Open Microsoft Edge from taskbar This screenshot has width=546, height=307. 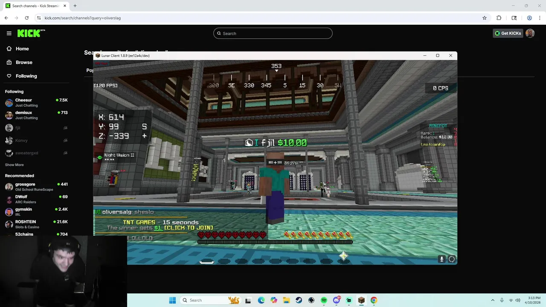pyautogui.click(x=261, y=300)
